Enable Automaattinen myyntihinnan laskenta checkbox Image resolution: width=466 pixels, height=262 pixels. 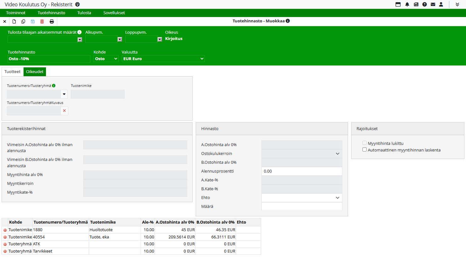pyautogui.click(x=364, y=150)
